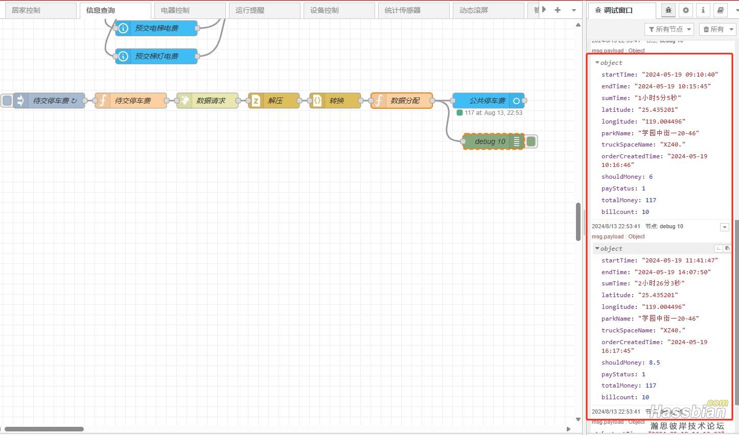Collapse the object containing startTime 09:10:40

point(597,63)
